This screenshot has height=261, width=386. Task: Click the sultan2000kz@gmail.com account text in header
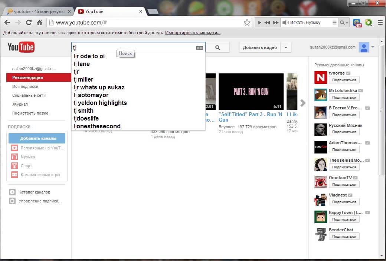[x=333, y=47]
